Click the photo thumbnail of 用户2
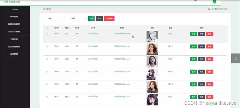Viewport: 240px width, 108px height. click(152, 49)
